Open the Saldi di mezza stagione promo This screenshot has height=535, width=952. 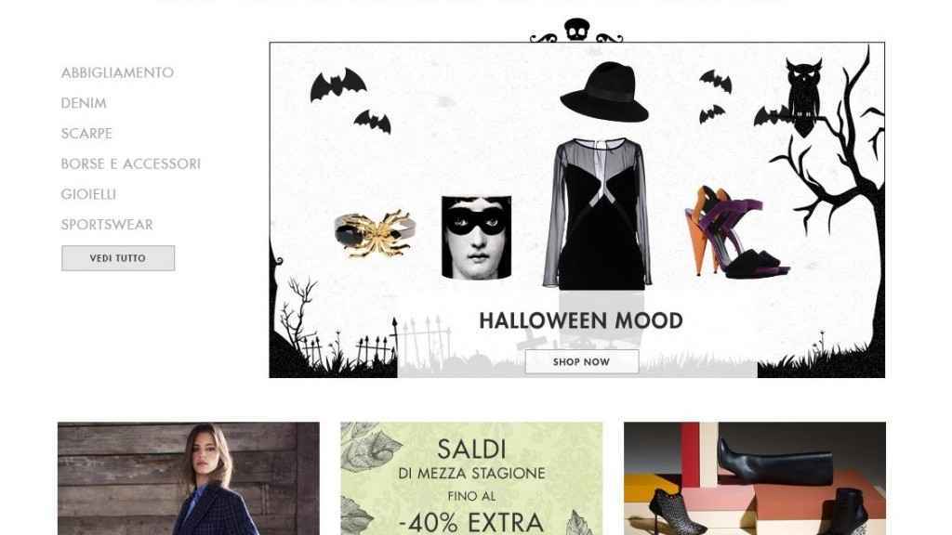pos(471,478)
